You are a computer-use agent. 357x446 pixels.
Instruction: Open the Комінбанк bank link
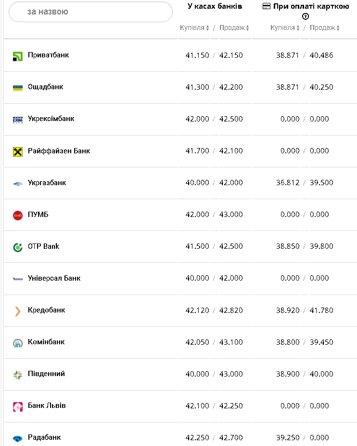tap(46, 342)
